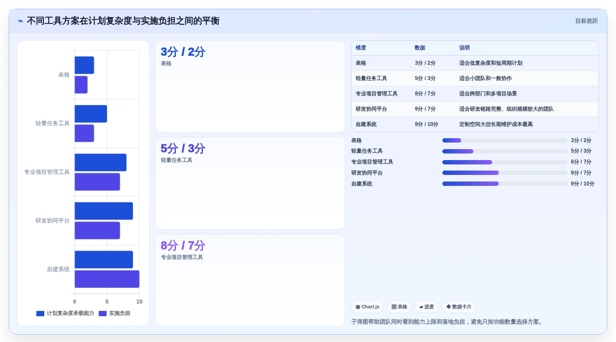Open the 8分 / 7分 专业项目管理工具 data card
The width and height of the screenshot is (616, 342).
click(x=250, y=280)
